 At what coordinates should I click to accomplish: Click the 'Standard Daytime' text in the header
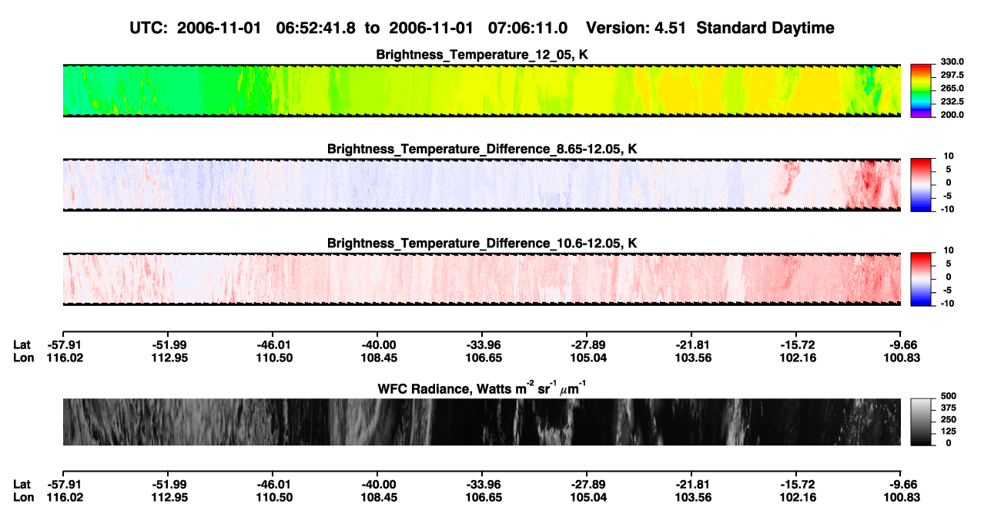point(766,28)
